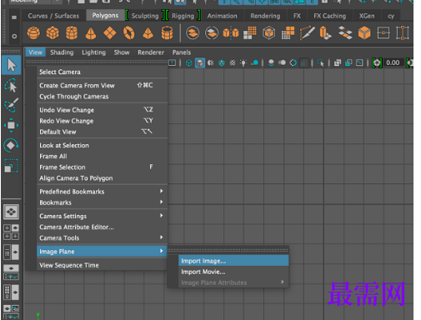Open shelf settings gear icon
The width and height of the screenshot is (421, 320).
pos(14,36)
